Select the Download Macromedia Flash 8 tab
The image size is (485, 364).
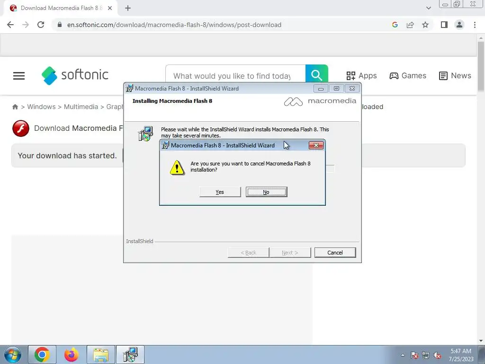(x=61, y=8)
